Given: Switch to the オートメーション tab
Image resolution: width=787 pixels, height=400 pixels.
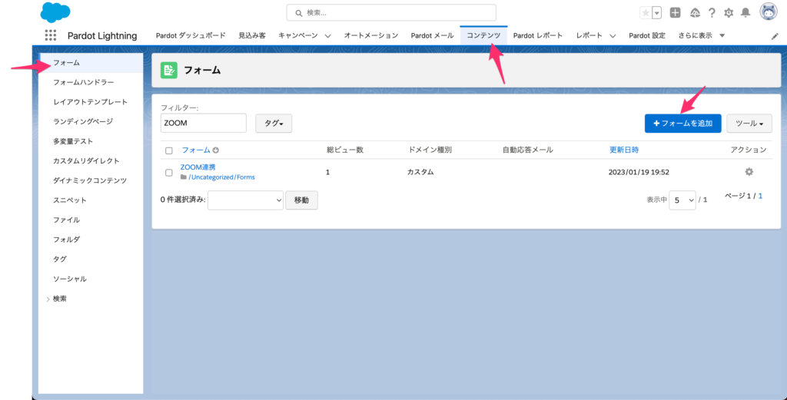Looking at the screenshot, I should (x=370, y=35).
